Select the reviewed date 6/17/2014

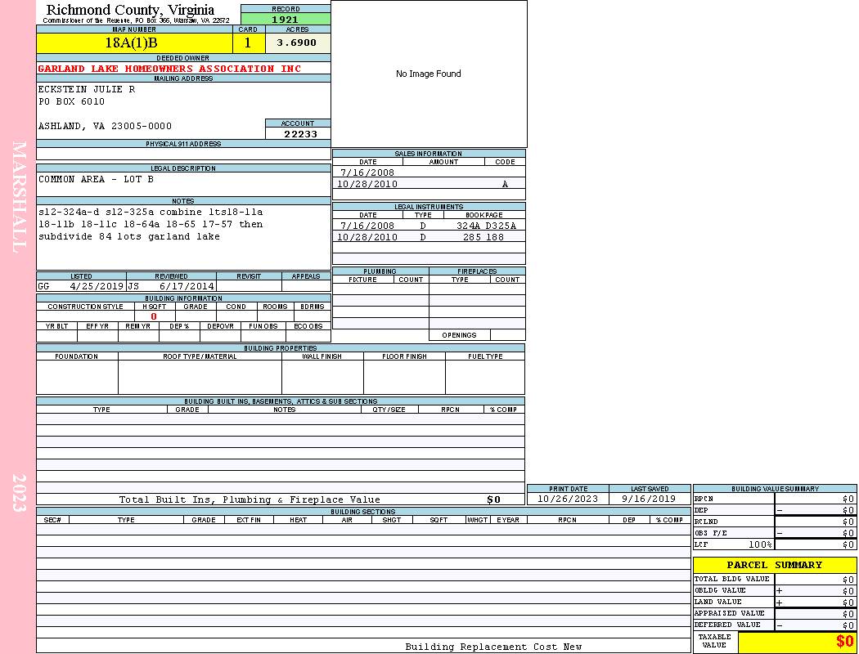click(x=187, y=287)
